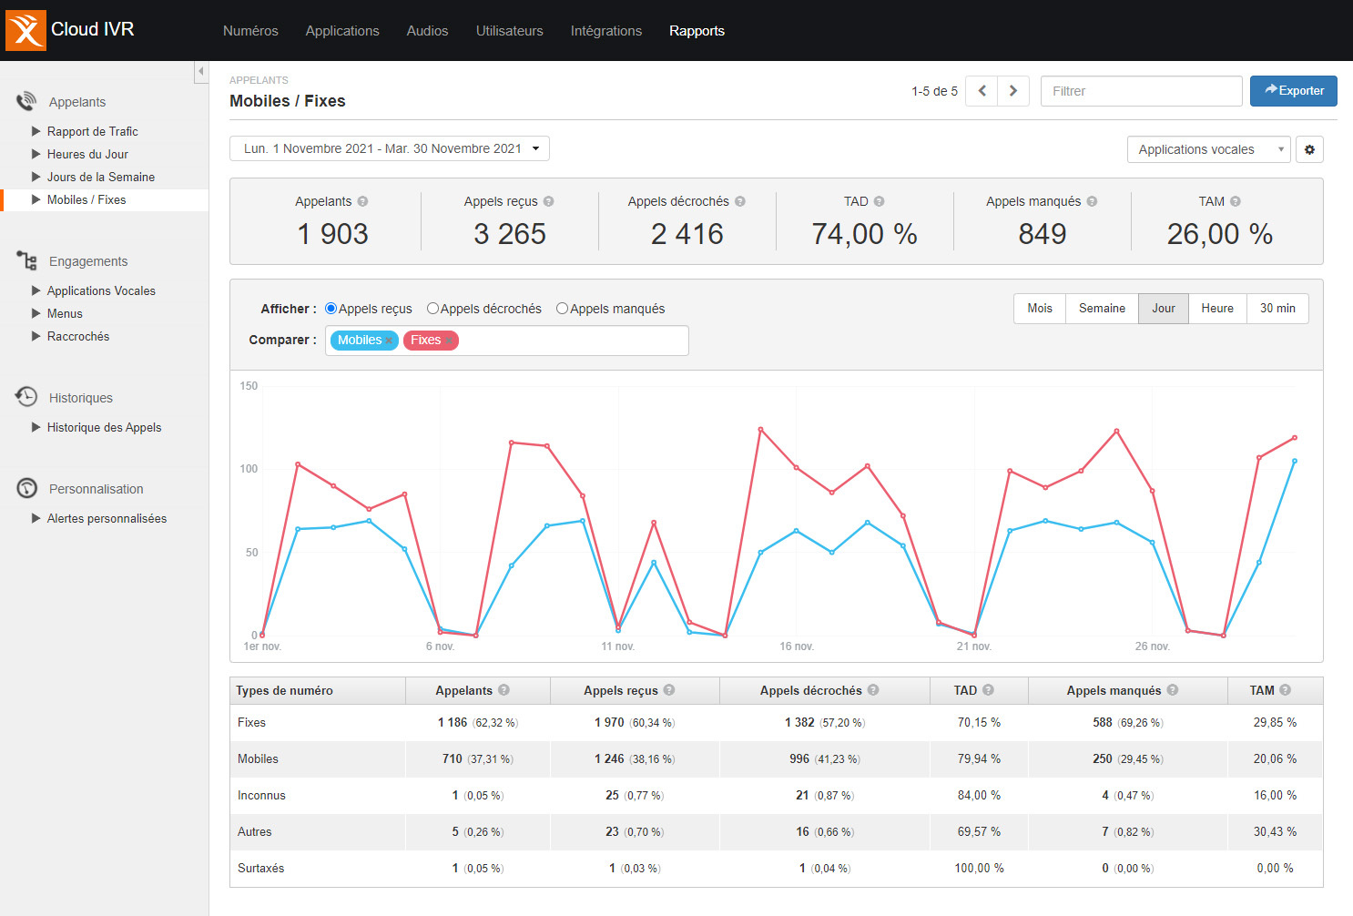Select the Appels décrochés radio button

[433, 309]
